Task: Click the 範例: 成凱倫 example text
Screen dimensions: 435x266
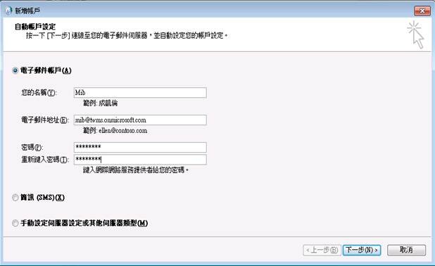Action: [x=101, y=103]
